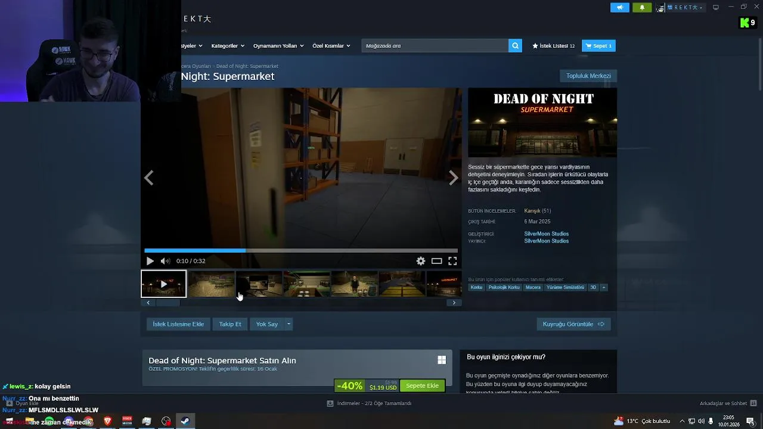763x429 pixels.
Task: Expand the Kategoriler menu
Action: pyautogui.click(x=227, y=46)
